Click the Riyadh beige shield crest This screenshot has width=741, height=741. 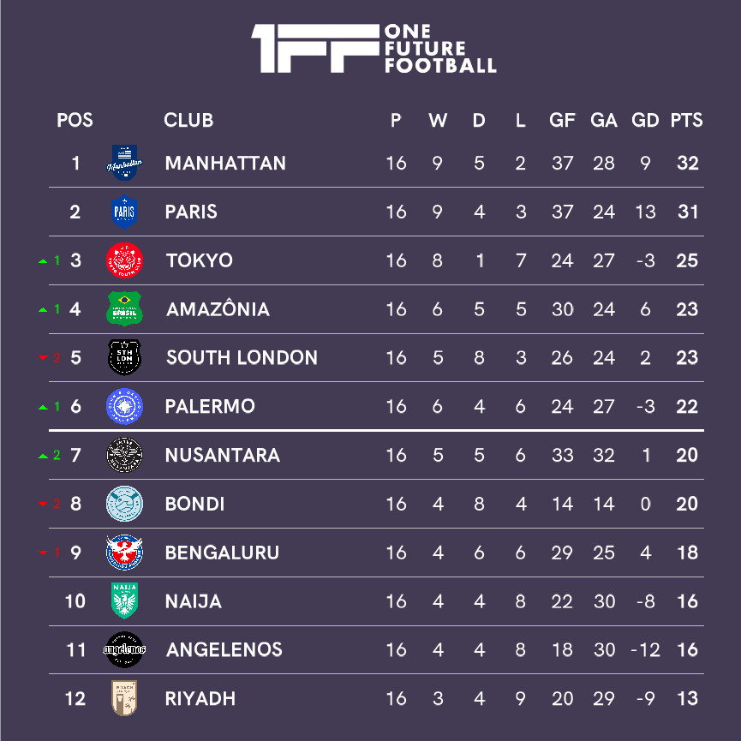coord(124,698)
